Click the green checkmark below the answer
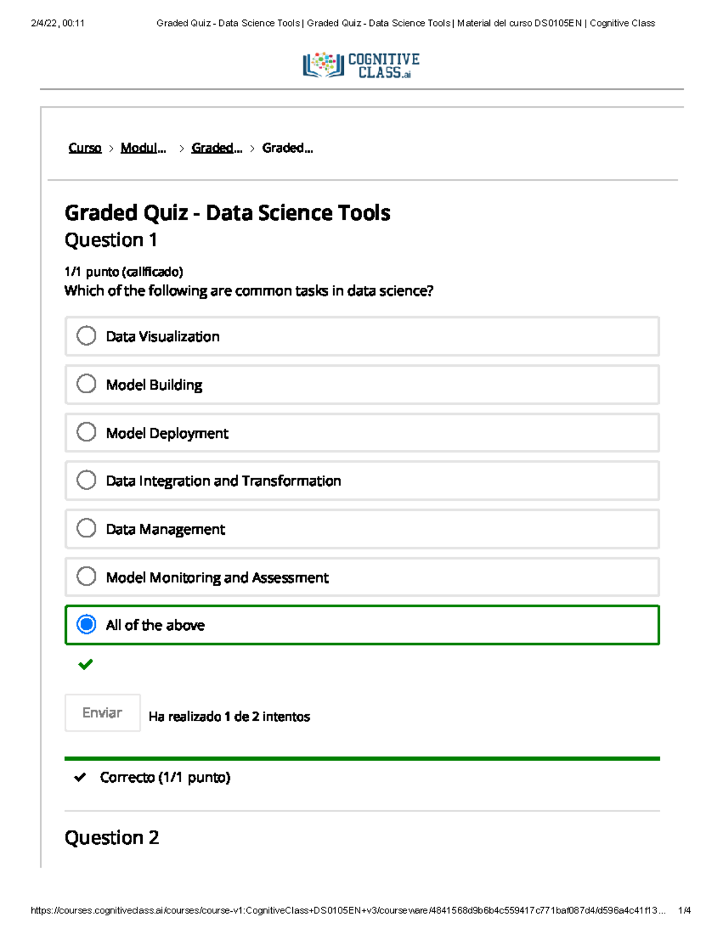This screenshot has height=934, width=723. point(86,664)
